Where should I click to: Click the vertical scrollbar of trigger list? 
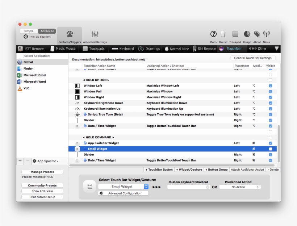[279, 143]
